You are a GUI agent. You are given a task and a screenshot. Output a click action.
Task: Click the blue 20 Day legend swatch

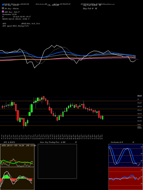click(3, 5)
